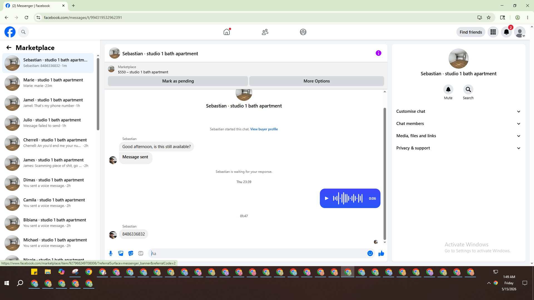The width and height of the screenshot is (534, 300).
Task: Expand Chat members section
Action: [458, 124]
